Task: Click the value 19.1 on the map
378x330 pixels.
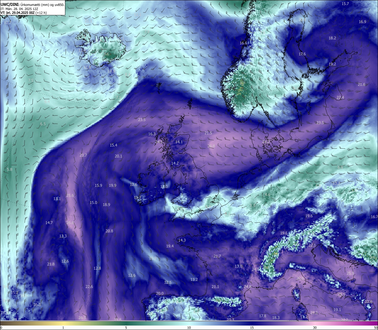Action: click(337, 310)
